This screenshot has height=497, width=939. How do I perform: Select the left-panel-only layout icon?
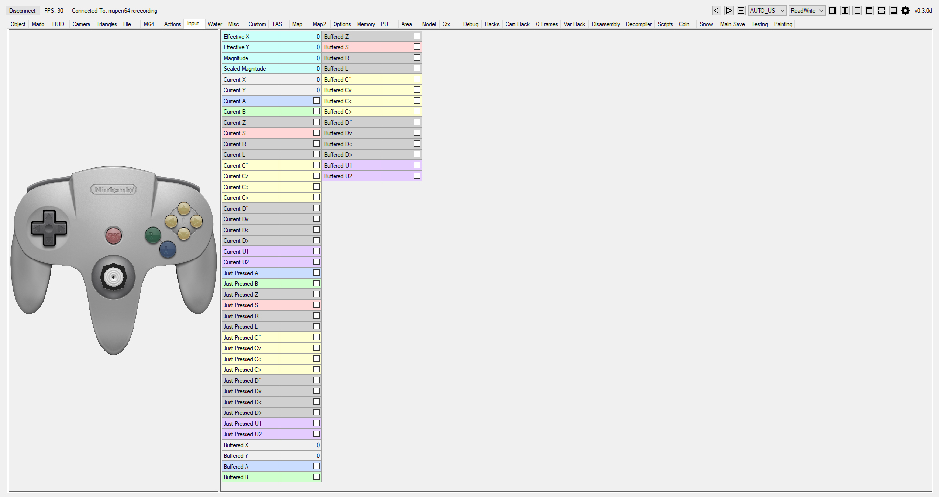coord(857,10)
